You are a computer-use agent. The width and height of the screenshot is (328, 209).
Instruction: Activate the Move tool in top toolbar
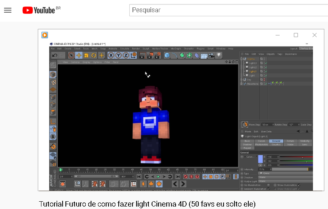pyautogui.click(x=79, y=55)
